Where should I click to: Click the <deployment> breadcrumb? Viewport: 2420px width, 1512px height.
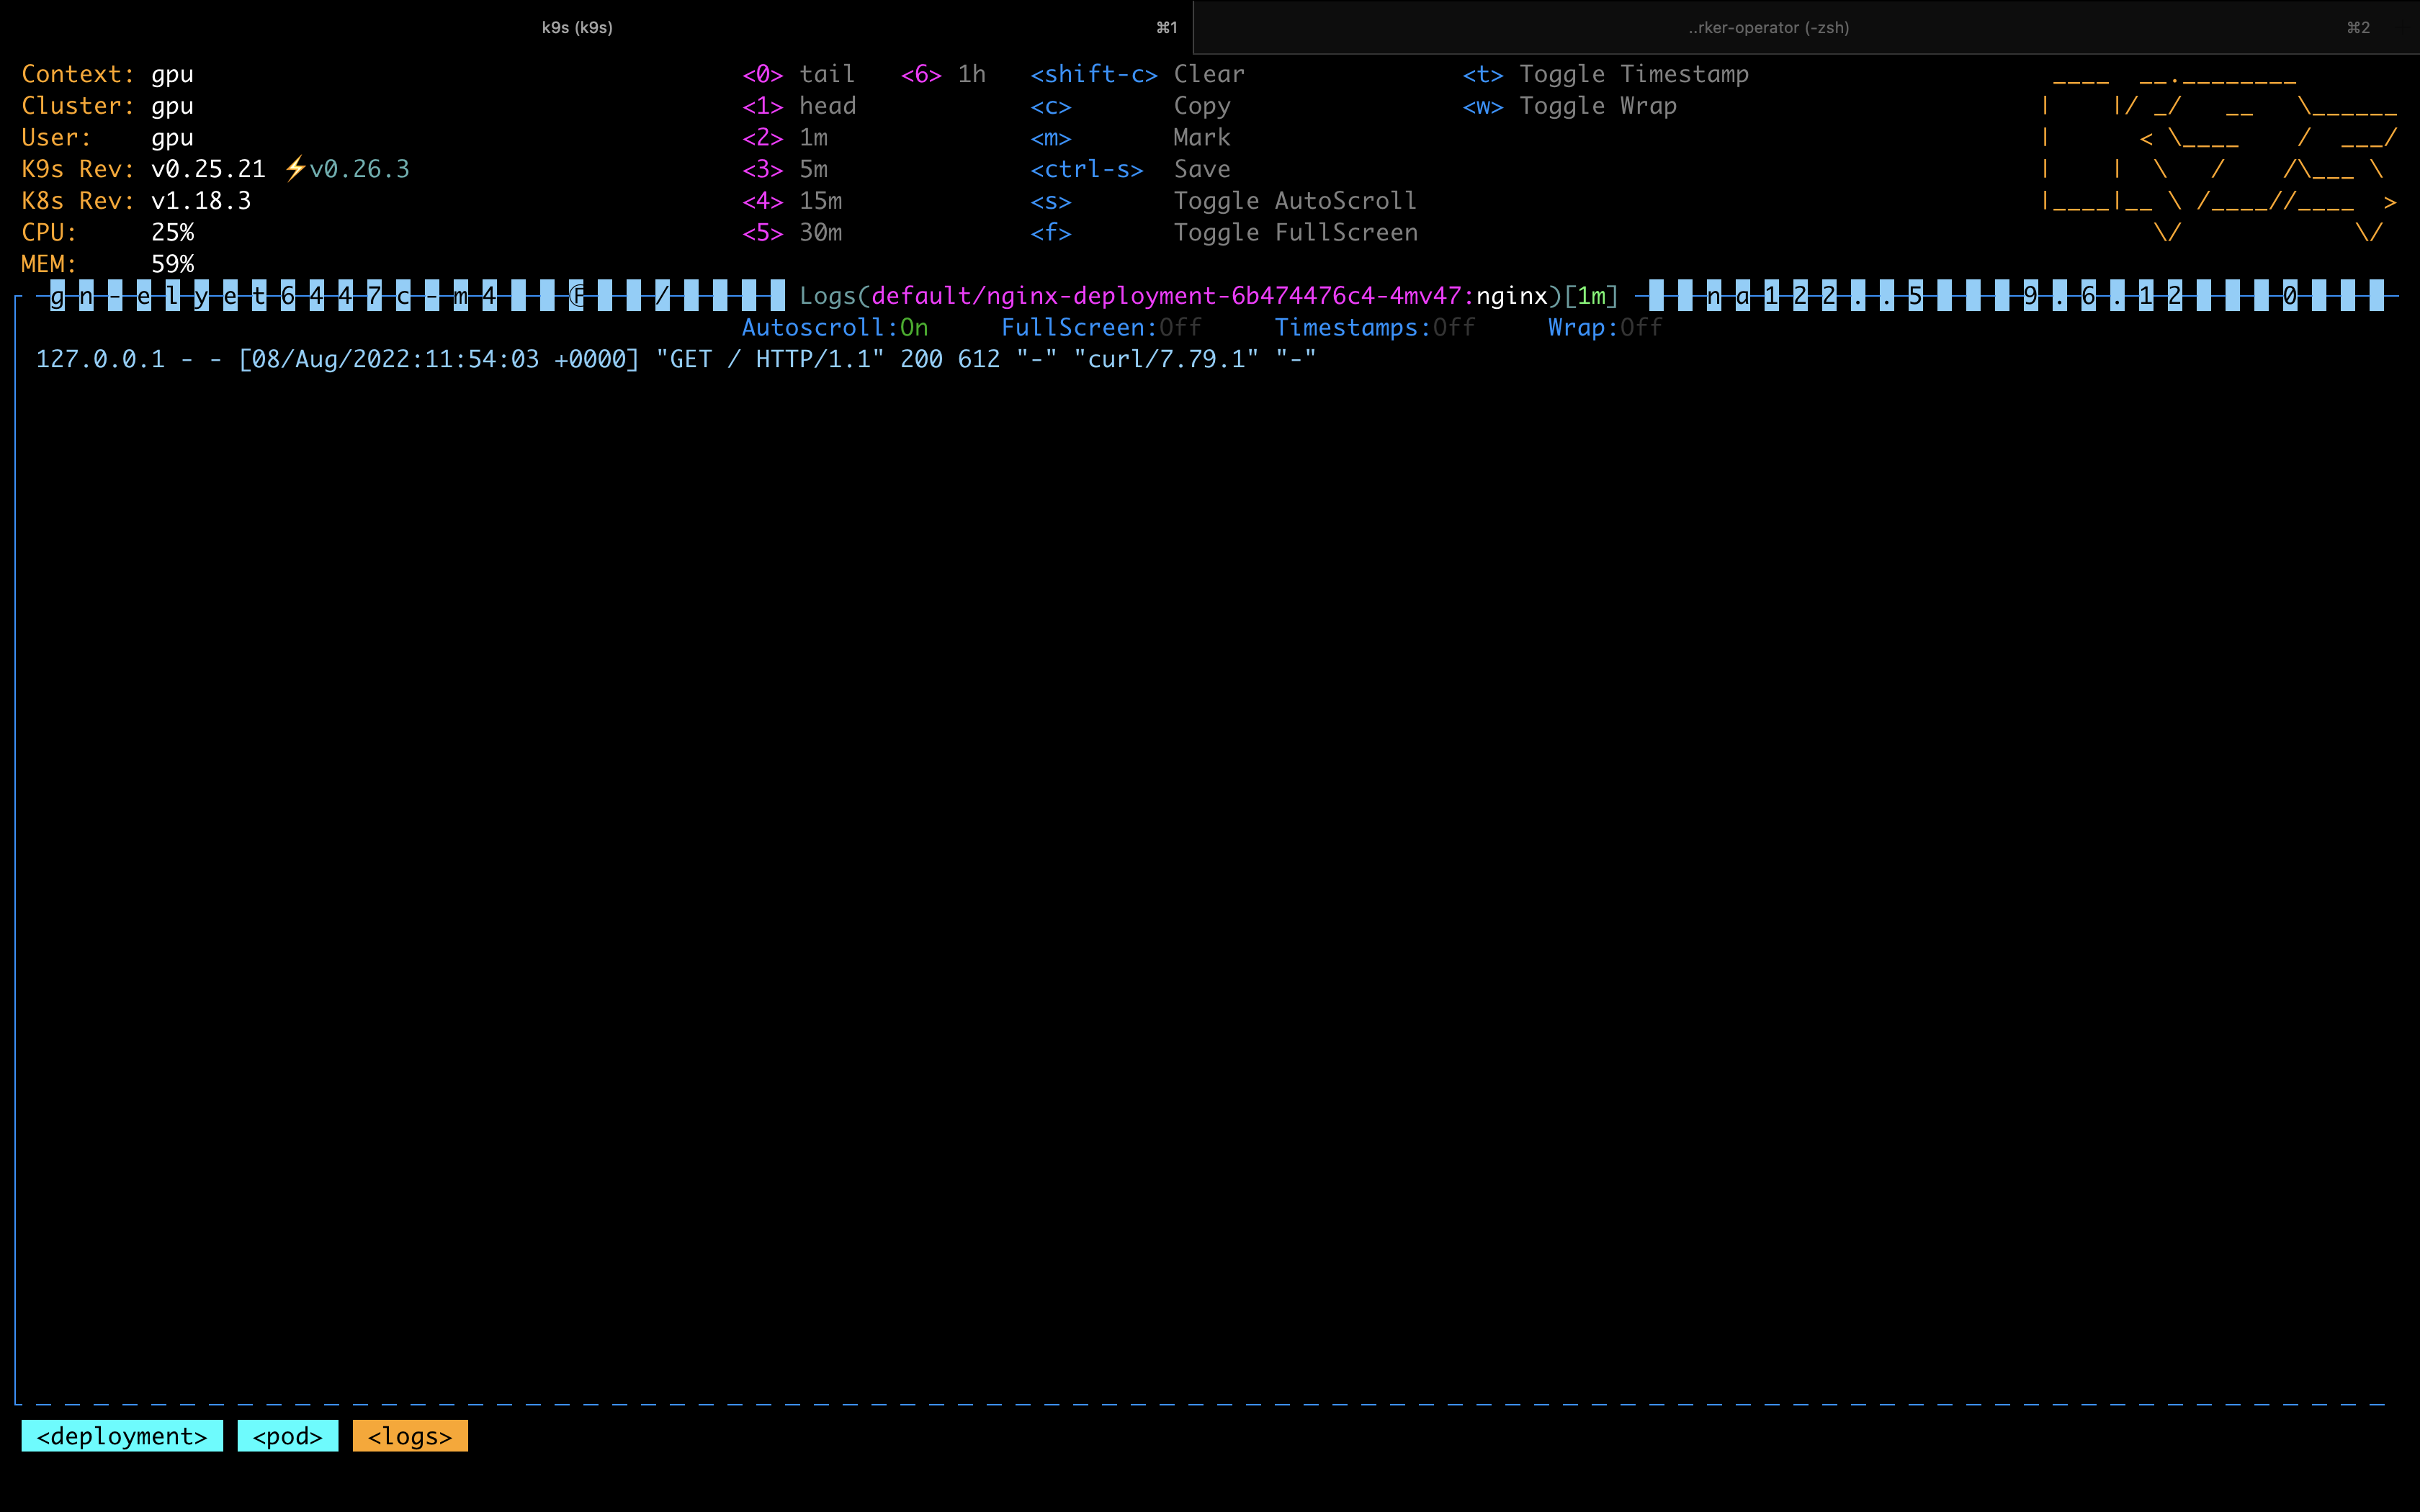click(122, 1436)
